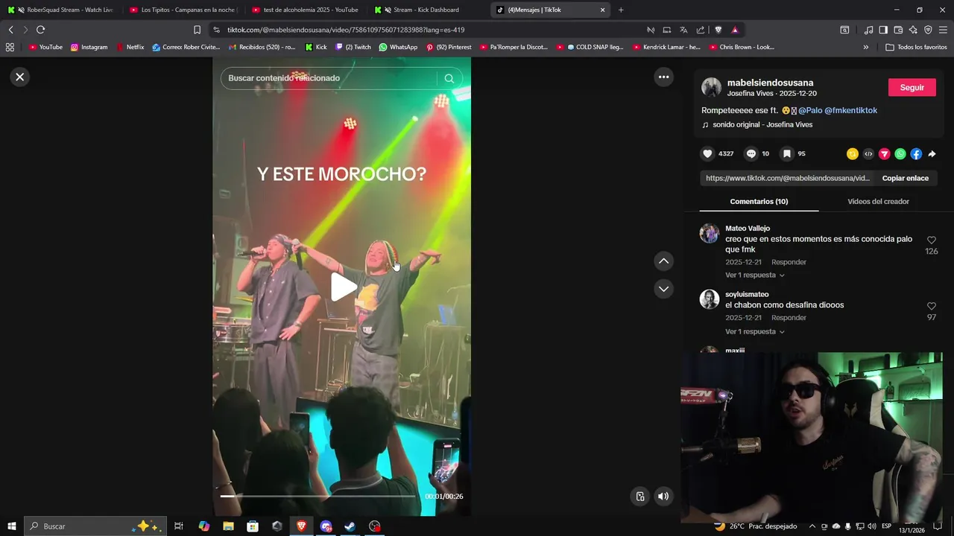954x536 pixels.
Task: Open browser hamburger main menu
Action: pos(943,30)
